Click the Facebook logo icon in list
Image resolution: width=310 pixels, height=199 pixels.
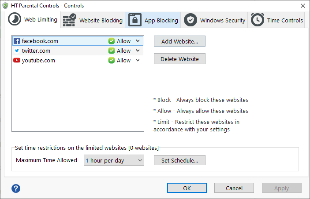point(17,41)
